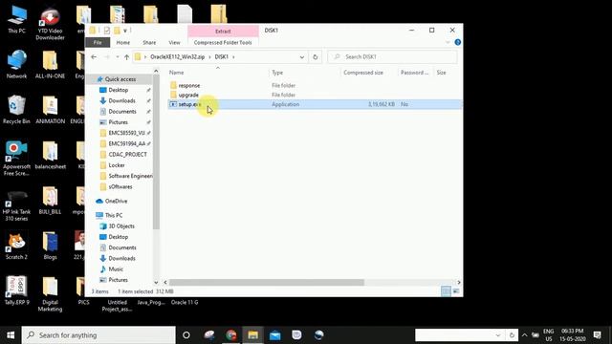Switch to the Home ribbon tab
The width and height of the screenshot is (612, 344).
coord(123,42)
